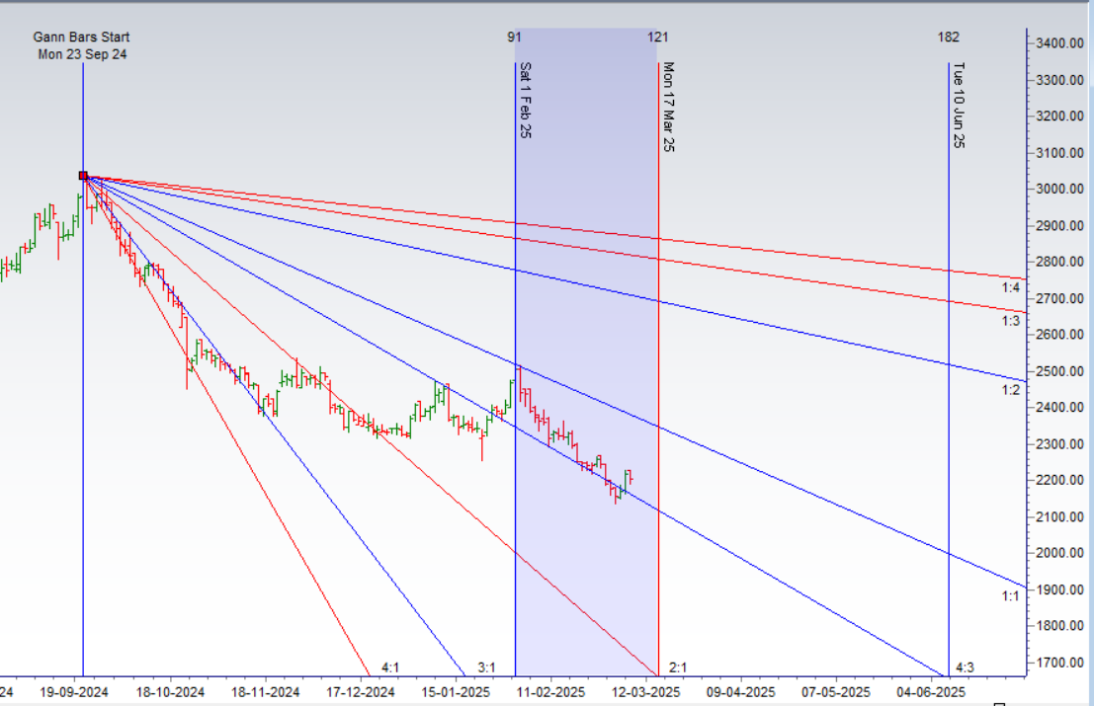This screenshot has height=706, width=1094.
Task: Select the 91 bar count marker
Action: pos(515,38)
